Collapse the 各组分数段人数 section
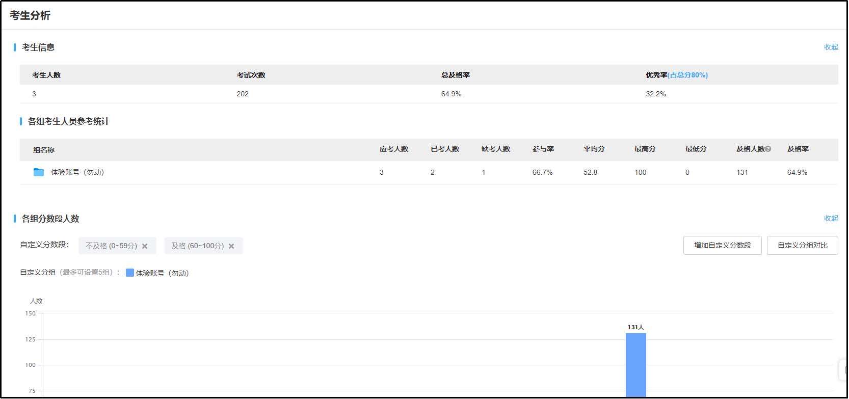This screenshot has height=399, width=849. coord(831,218)
